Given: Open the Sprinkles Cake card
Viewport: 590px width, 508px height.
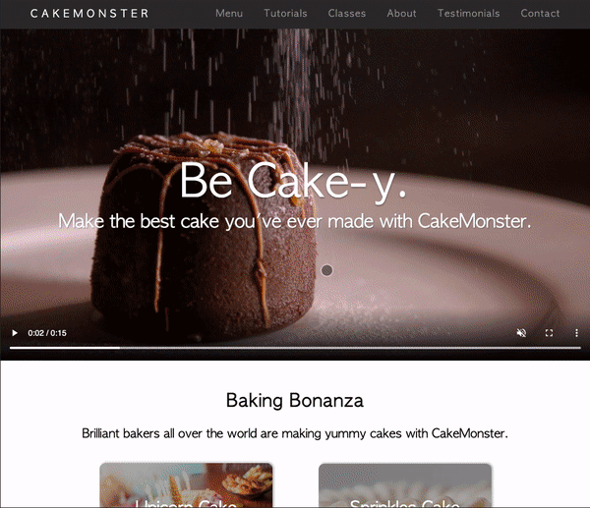Looking at the screenshot, I should [405, 485].
